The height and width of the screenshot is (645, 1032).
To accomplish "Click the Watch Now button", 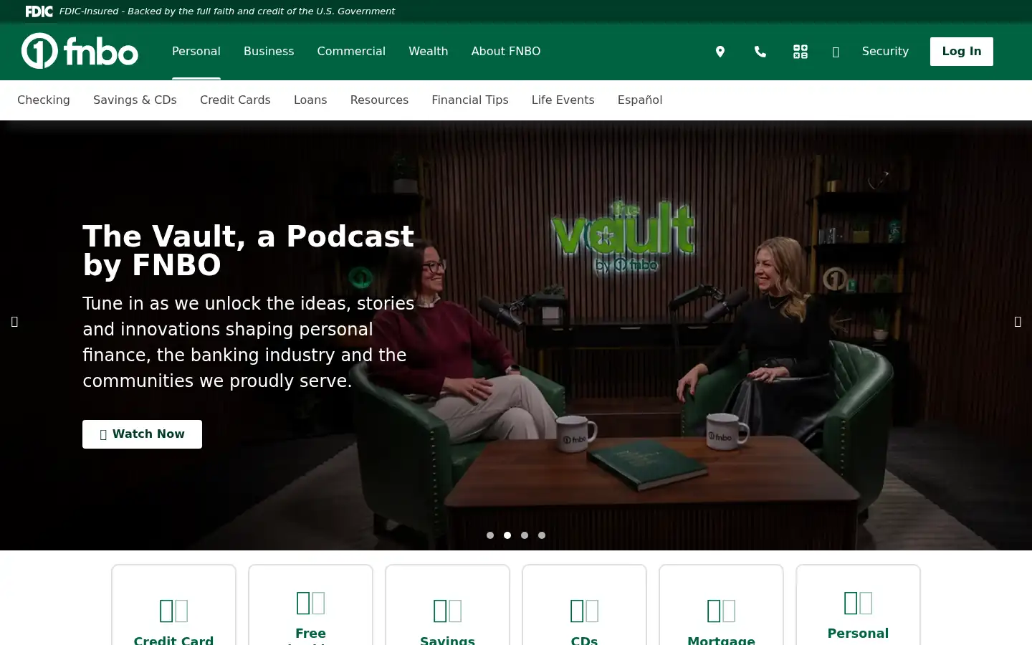I will point(142,434).
